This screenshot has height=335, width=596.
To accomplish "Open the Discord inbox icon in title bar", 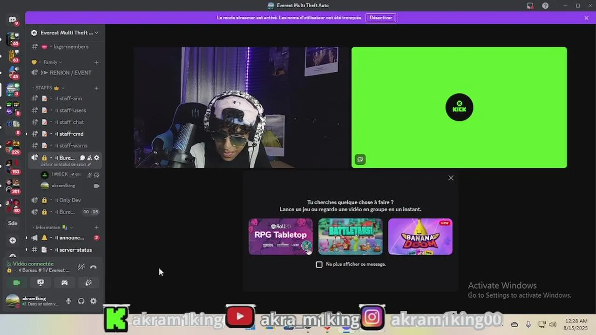I will tap(530, 6).
